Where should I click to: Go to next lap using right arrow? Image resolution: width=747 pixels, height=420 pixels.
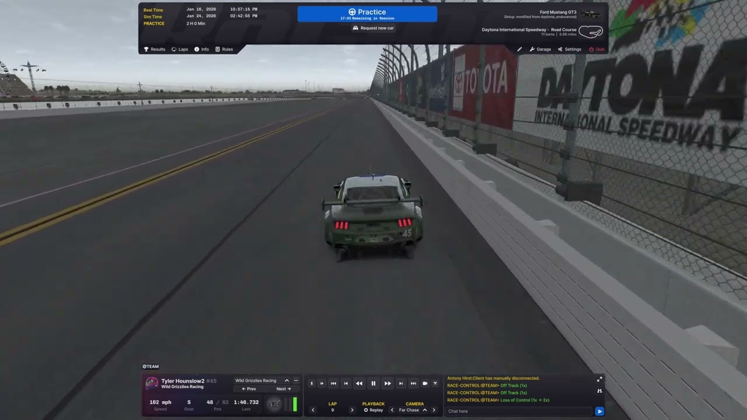pos(352,410)
